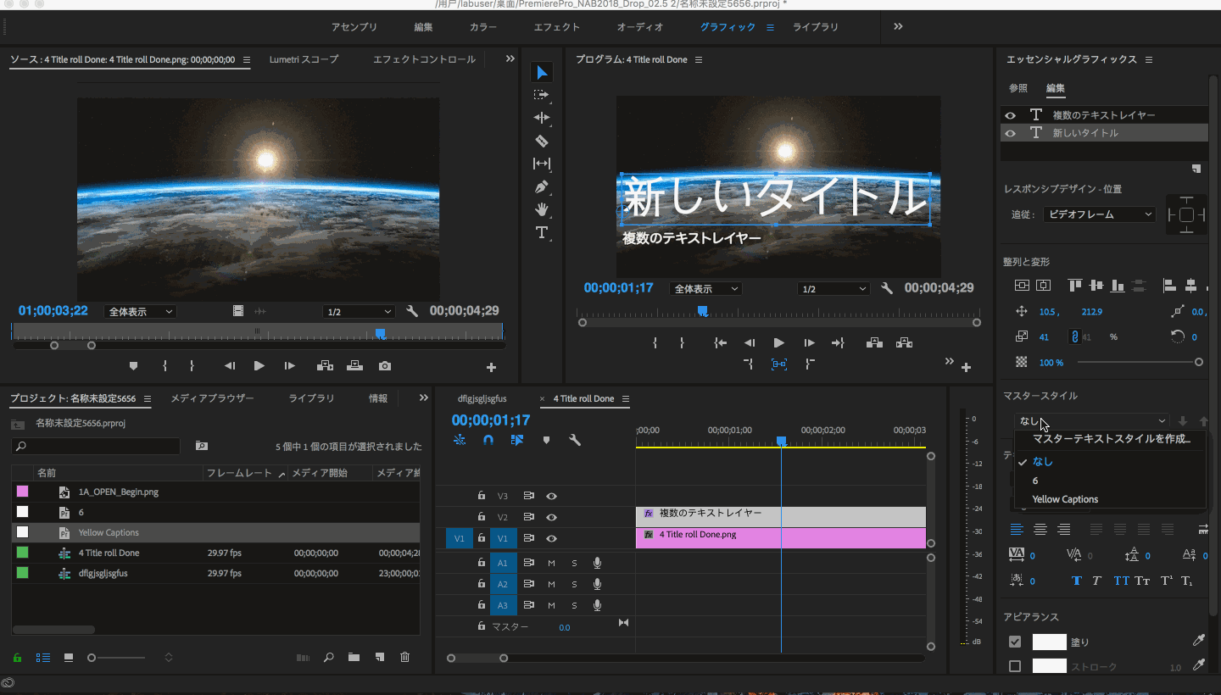Select マスターテキストスタイルを作成 option

[x=1111, y=439]
